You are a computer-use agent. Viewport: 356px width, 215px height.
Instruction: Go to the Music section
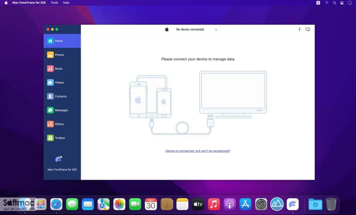(62, 68)
